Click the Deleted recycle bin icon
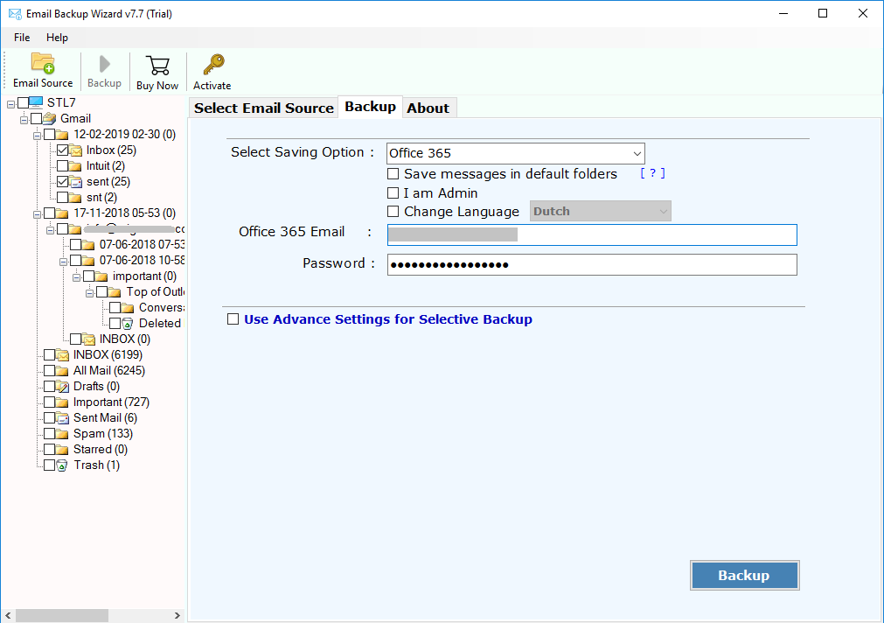The image size is (884, 623). click(128, 324)
